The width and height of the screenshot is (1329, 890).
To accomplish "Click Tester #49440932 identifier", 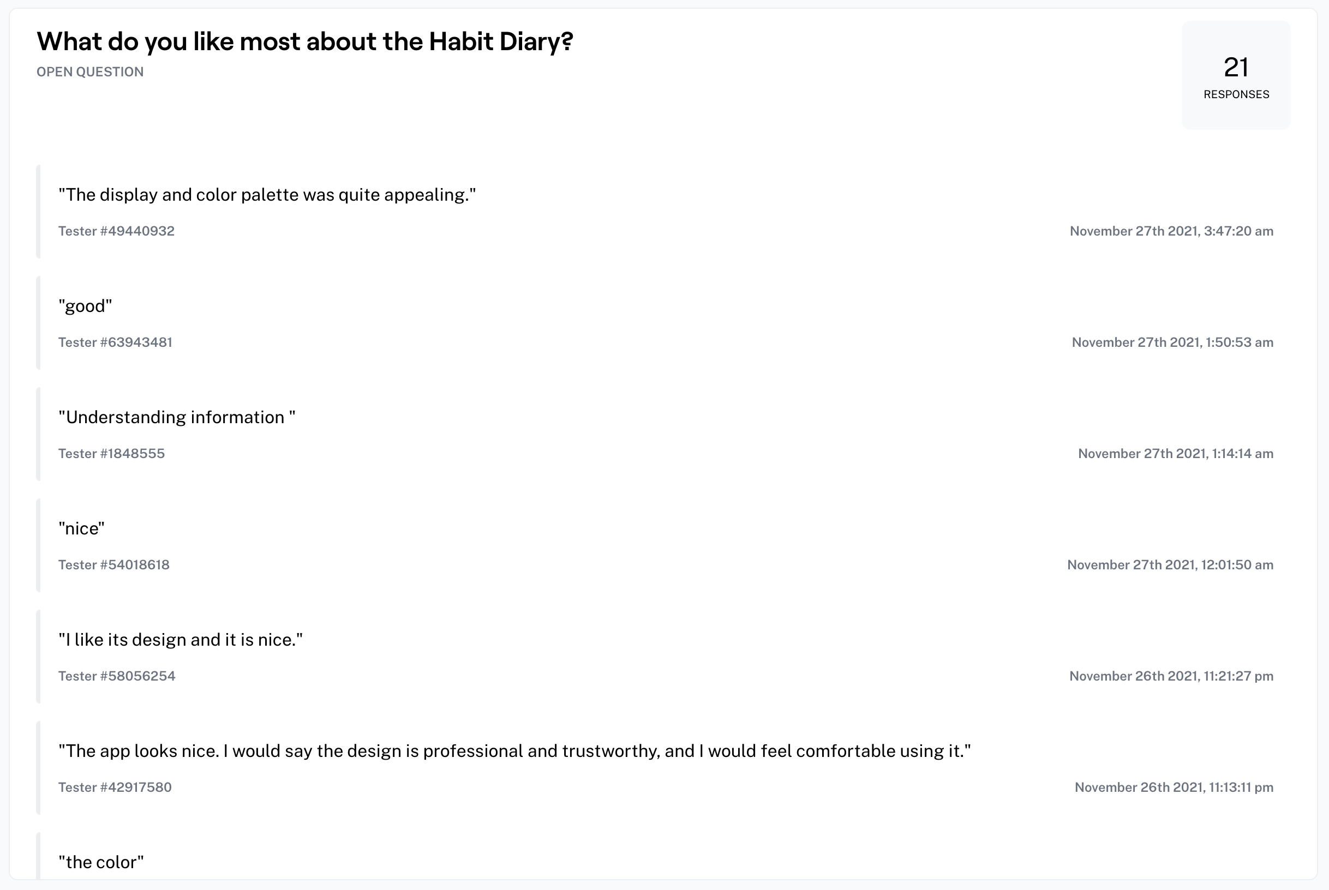I will click(116, 231).
